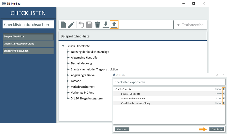
Task: Click into the Checklisten durchsuchen search field
Action: tap(28, 25)
